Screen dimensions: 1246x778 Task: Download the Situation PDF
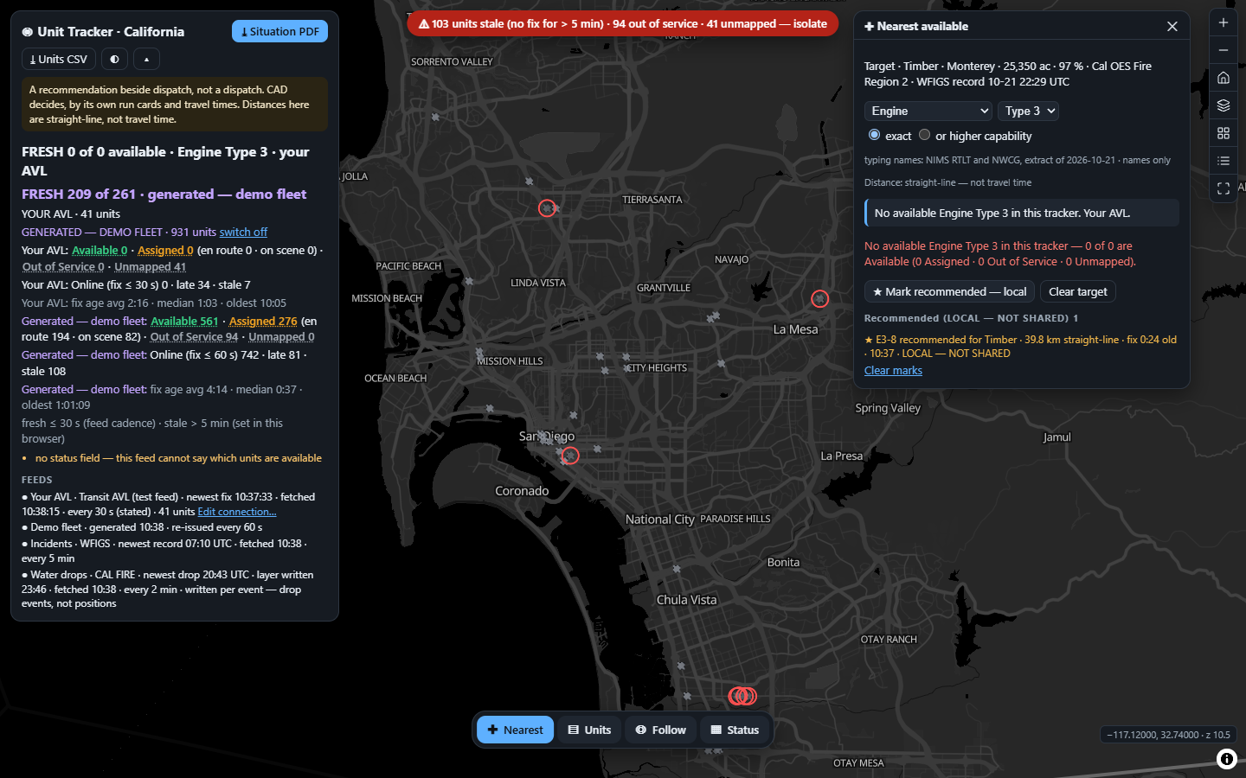[x=279, y=31]
